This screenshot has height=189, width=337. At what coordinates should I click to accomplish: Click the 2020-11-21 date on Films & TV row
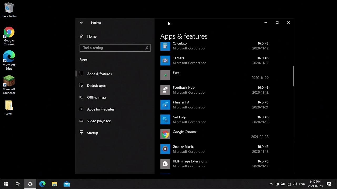pos(260,107)
